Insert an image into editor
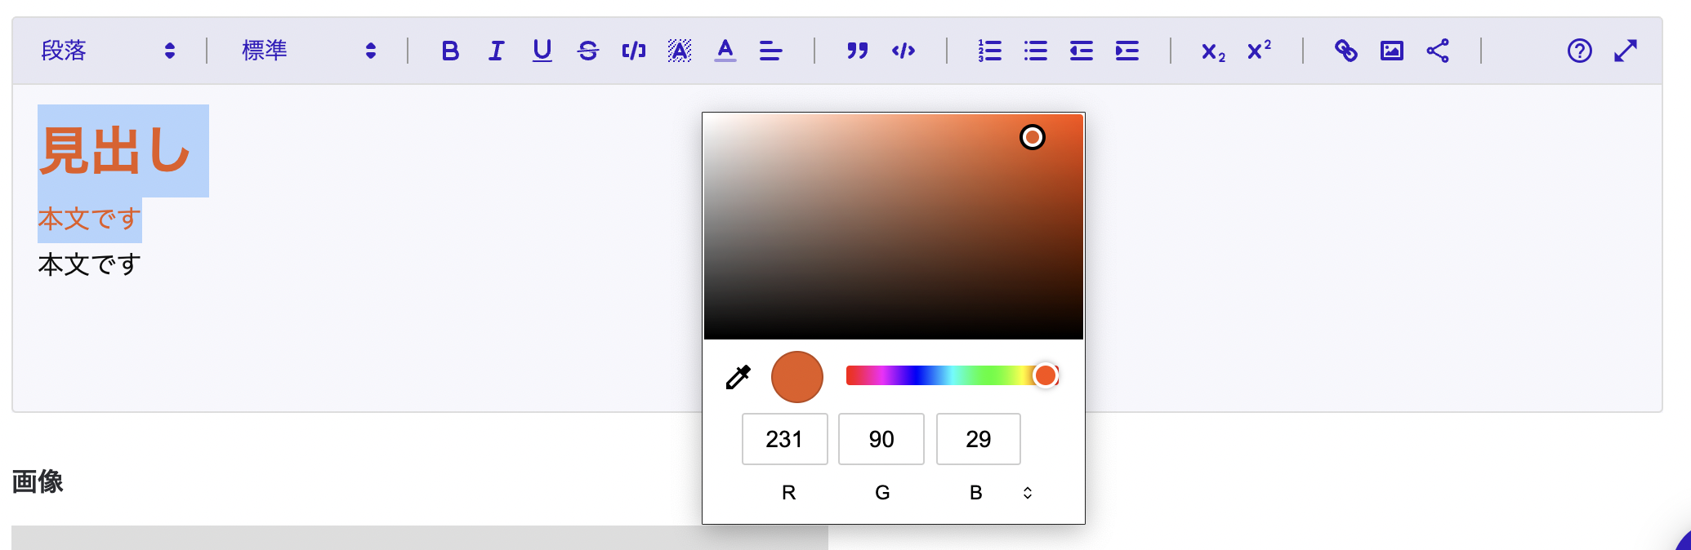Image resolution: width=1691 pixels, height=550 pixels. coord(1391,51)
